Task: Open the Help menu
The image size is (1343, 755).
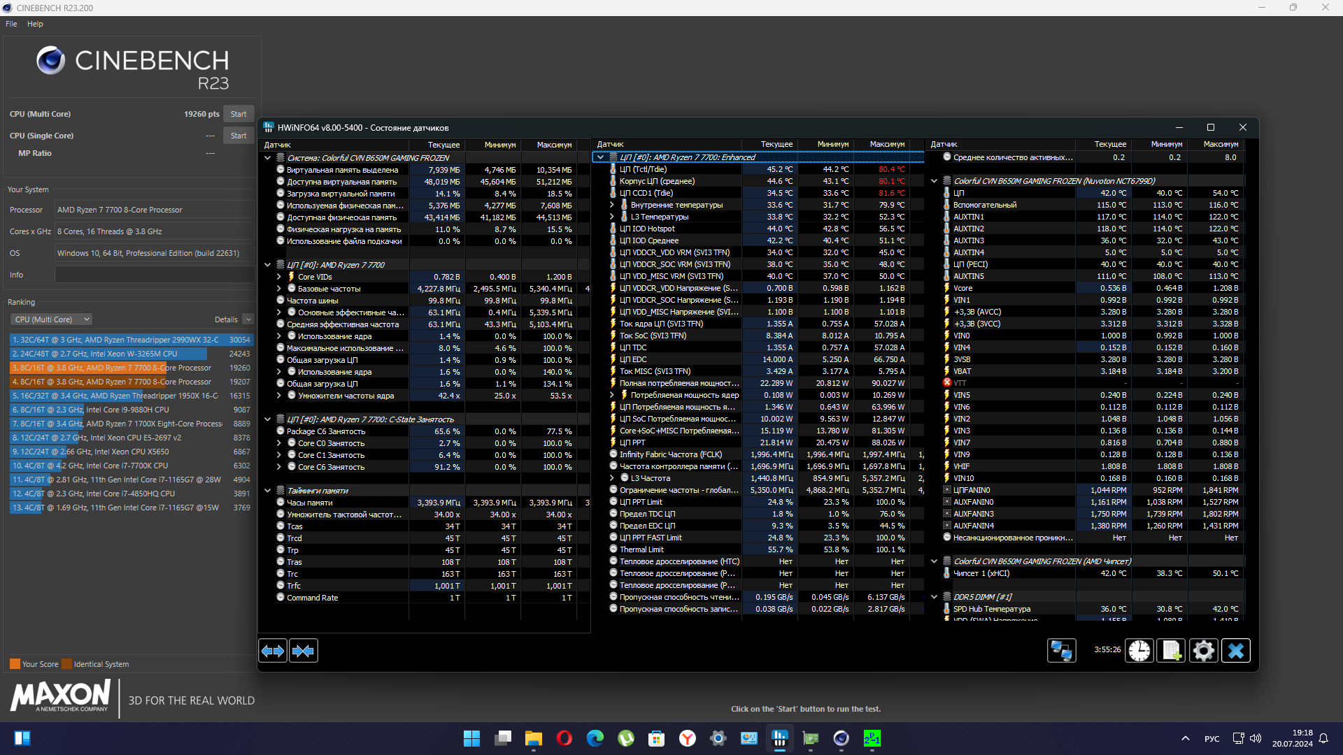Action: tap(35, 24)
